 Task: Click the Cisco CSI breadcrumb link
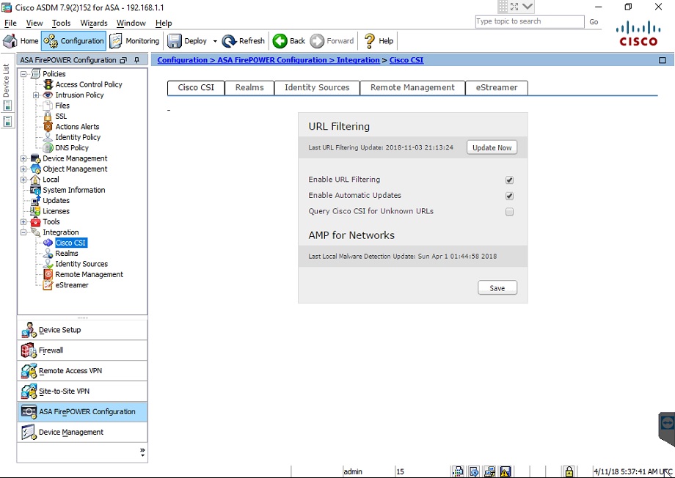click(406, 60)
